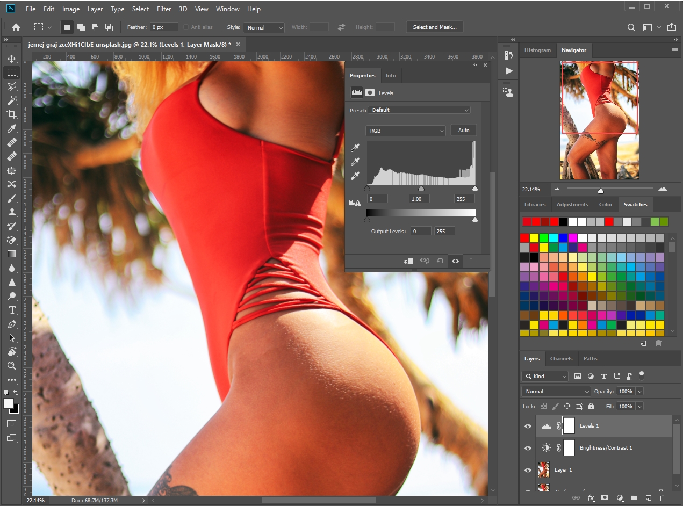Open the RGB channel dropdown

pyautogui.click(x=406, y=131)
